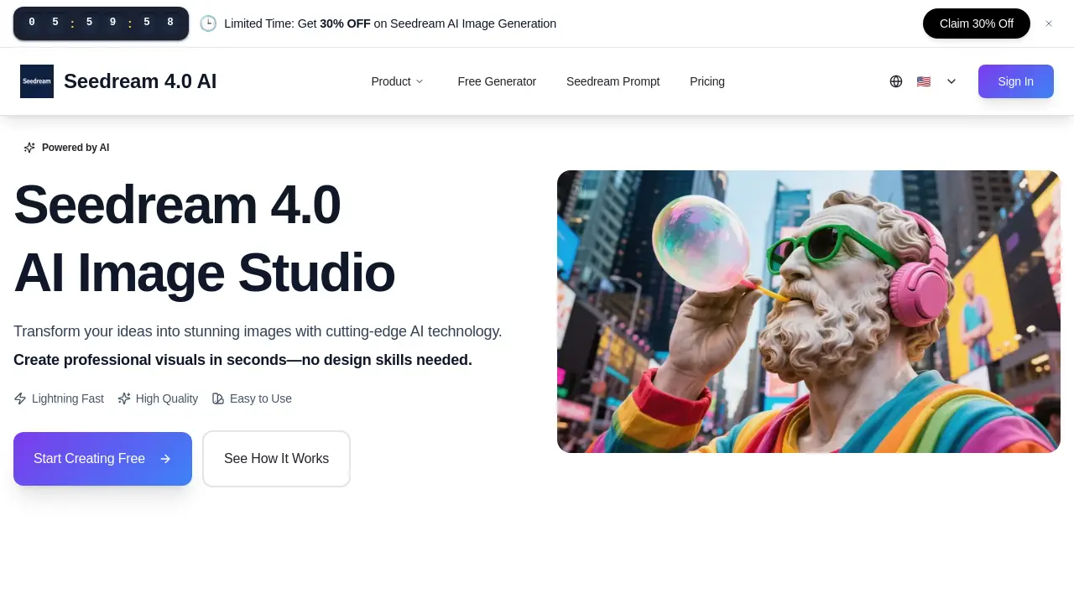
Task: Expand the Product menu chevron
Action: [420, 81]
